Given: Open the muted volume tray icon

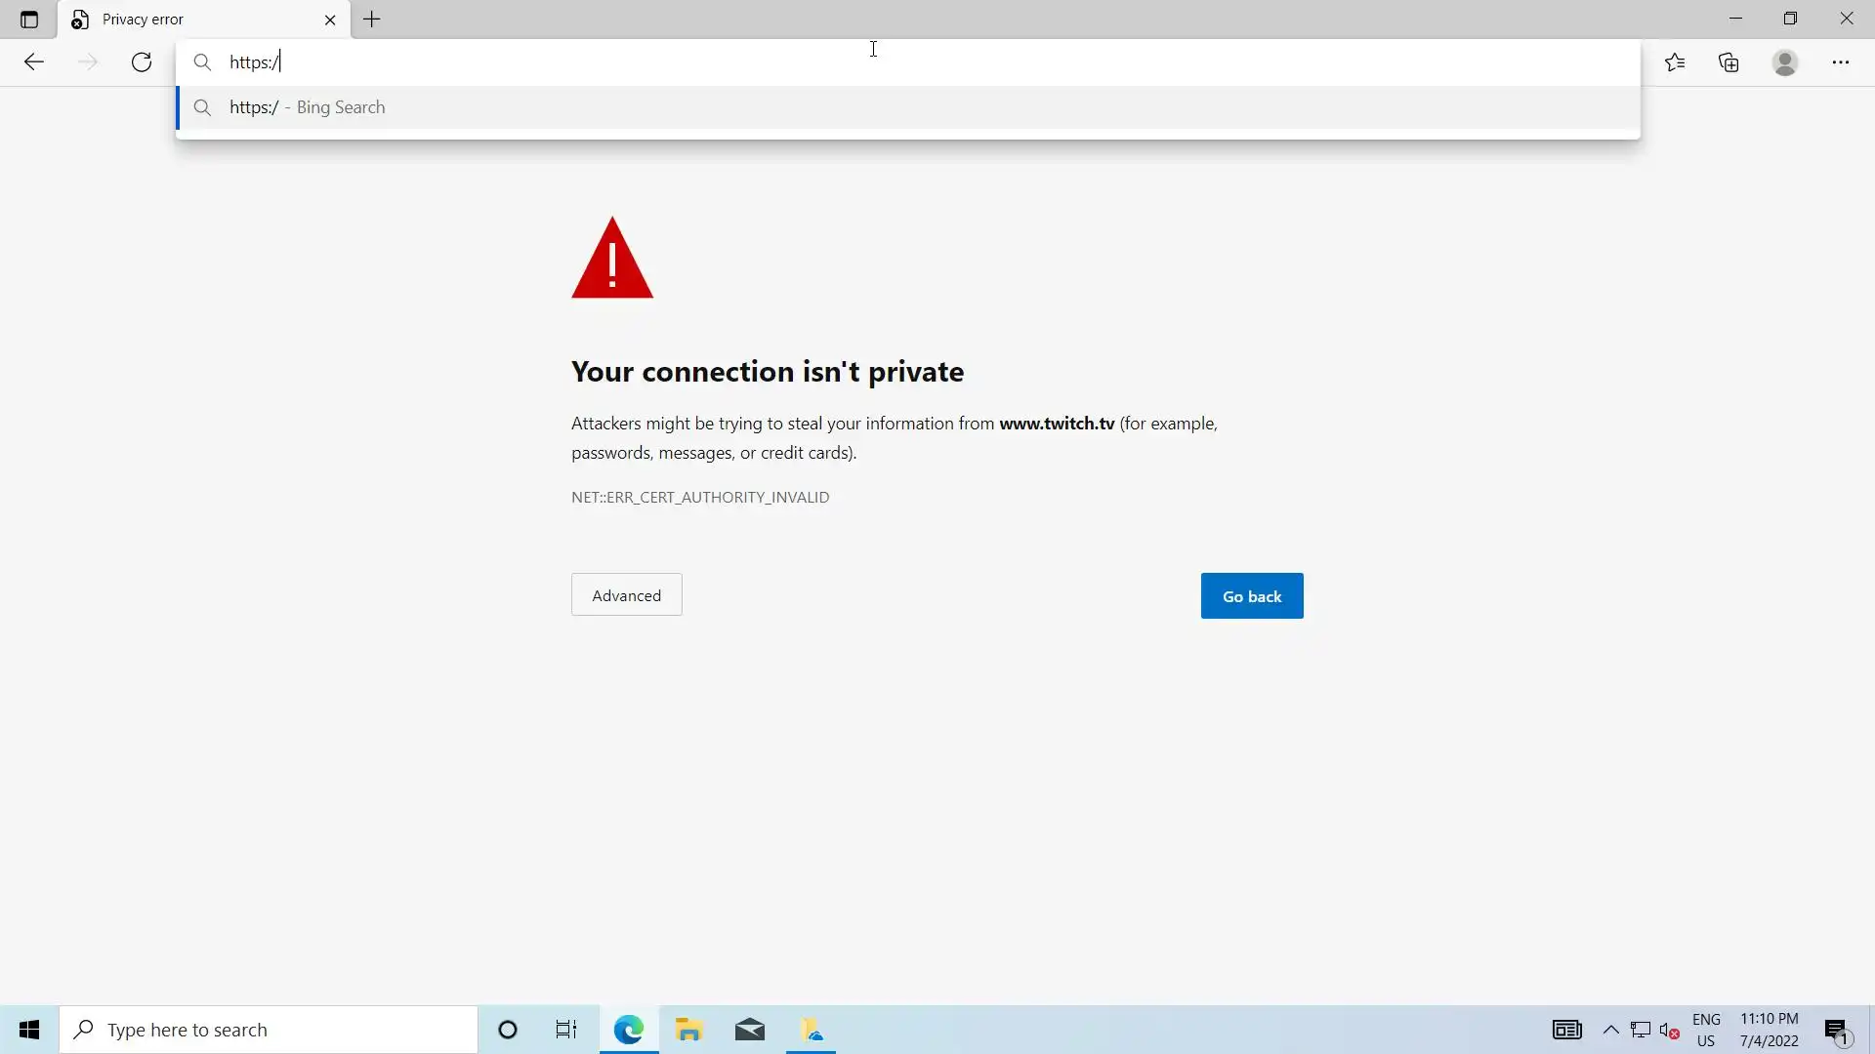Looking at the screenshot, I should coord(1669,1030).
